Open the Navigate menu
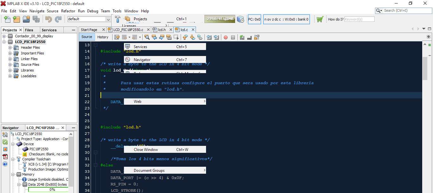The width and height of the screenshot is (433, 193). pyautogui.click(x=37, y=11)
